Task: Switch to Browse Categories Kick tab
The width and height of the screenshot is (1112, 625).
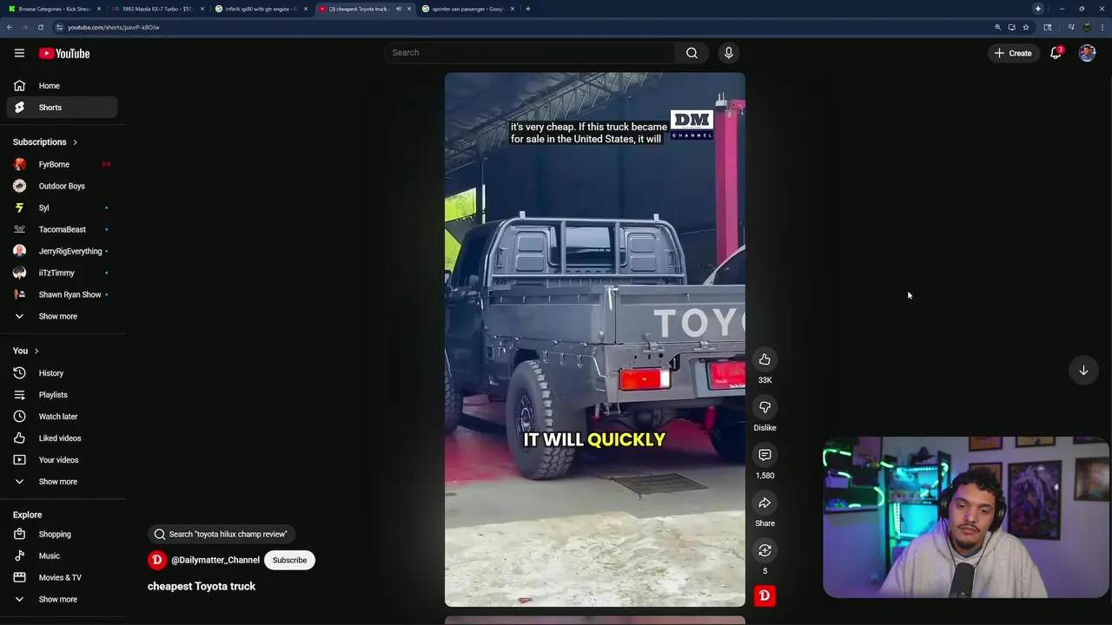Action: click(54, 9)
